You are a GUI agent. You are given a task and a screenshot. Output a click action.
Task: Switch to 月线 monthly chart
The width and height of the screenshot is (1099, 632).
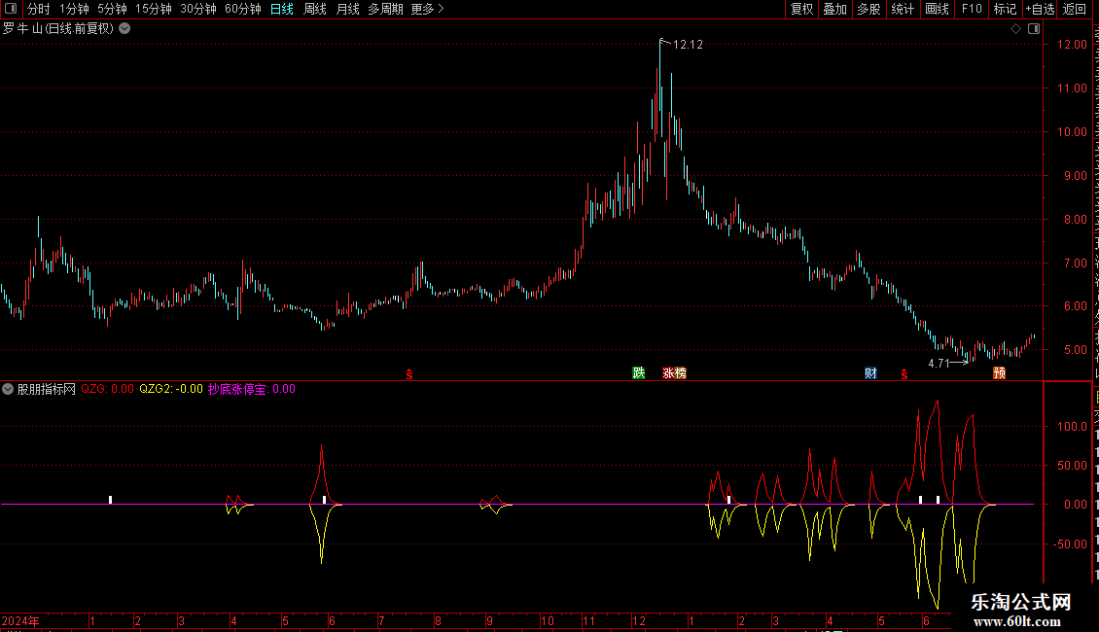[x=347, y=9]
